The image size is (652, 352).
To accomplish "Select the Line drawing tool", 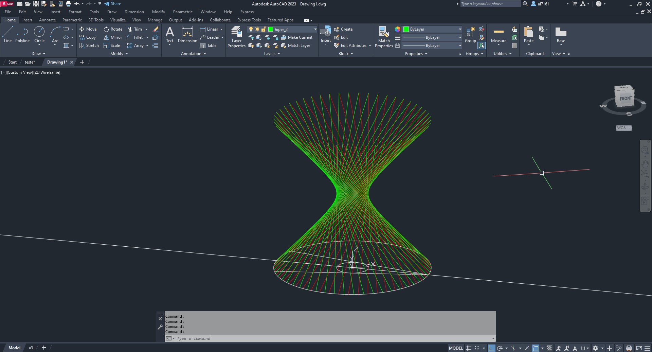I will pyautogui.click(x=8, y=35).
